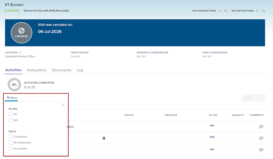Click the '0 of 20' activities count
The height and width of the screenshot is (159, 273).
(x=30, y=87)
